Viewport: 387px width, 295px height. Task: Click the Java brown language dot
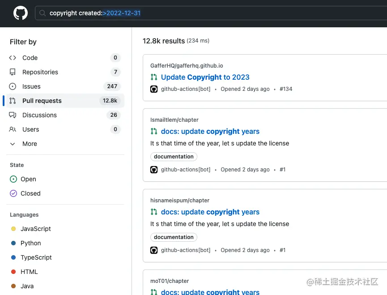point(13,286)
